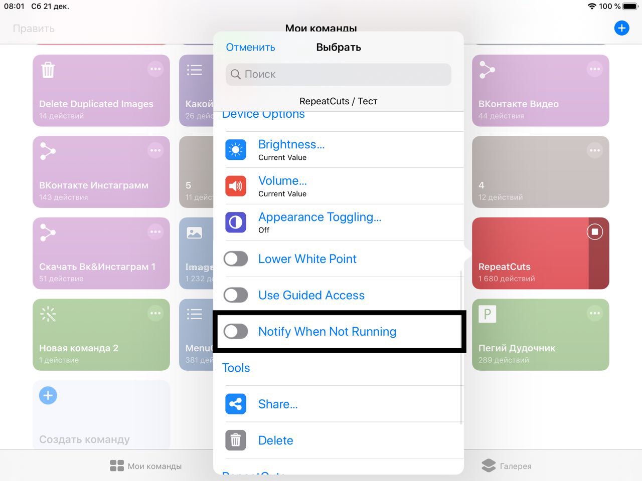Switch to the Мои команды tab
The height and width of the screenshot is (481, 642).
[146, 466]
